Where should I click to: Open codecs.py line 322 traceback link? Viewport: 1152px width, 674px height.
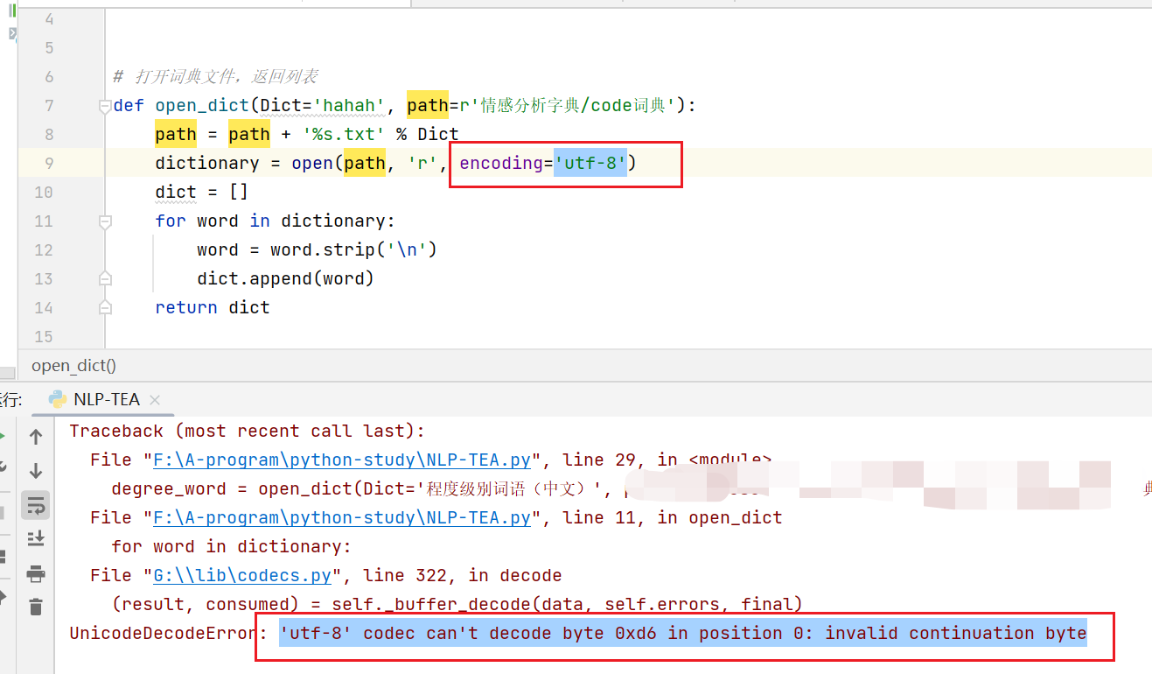[241, 574]
